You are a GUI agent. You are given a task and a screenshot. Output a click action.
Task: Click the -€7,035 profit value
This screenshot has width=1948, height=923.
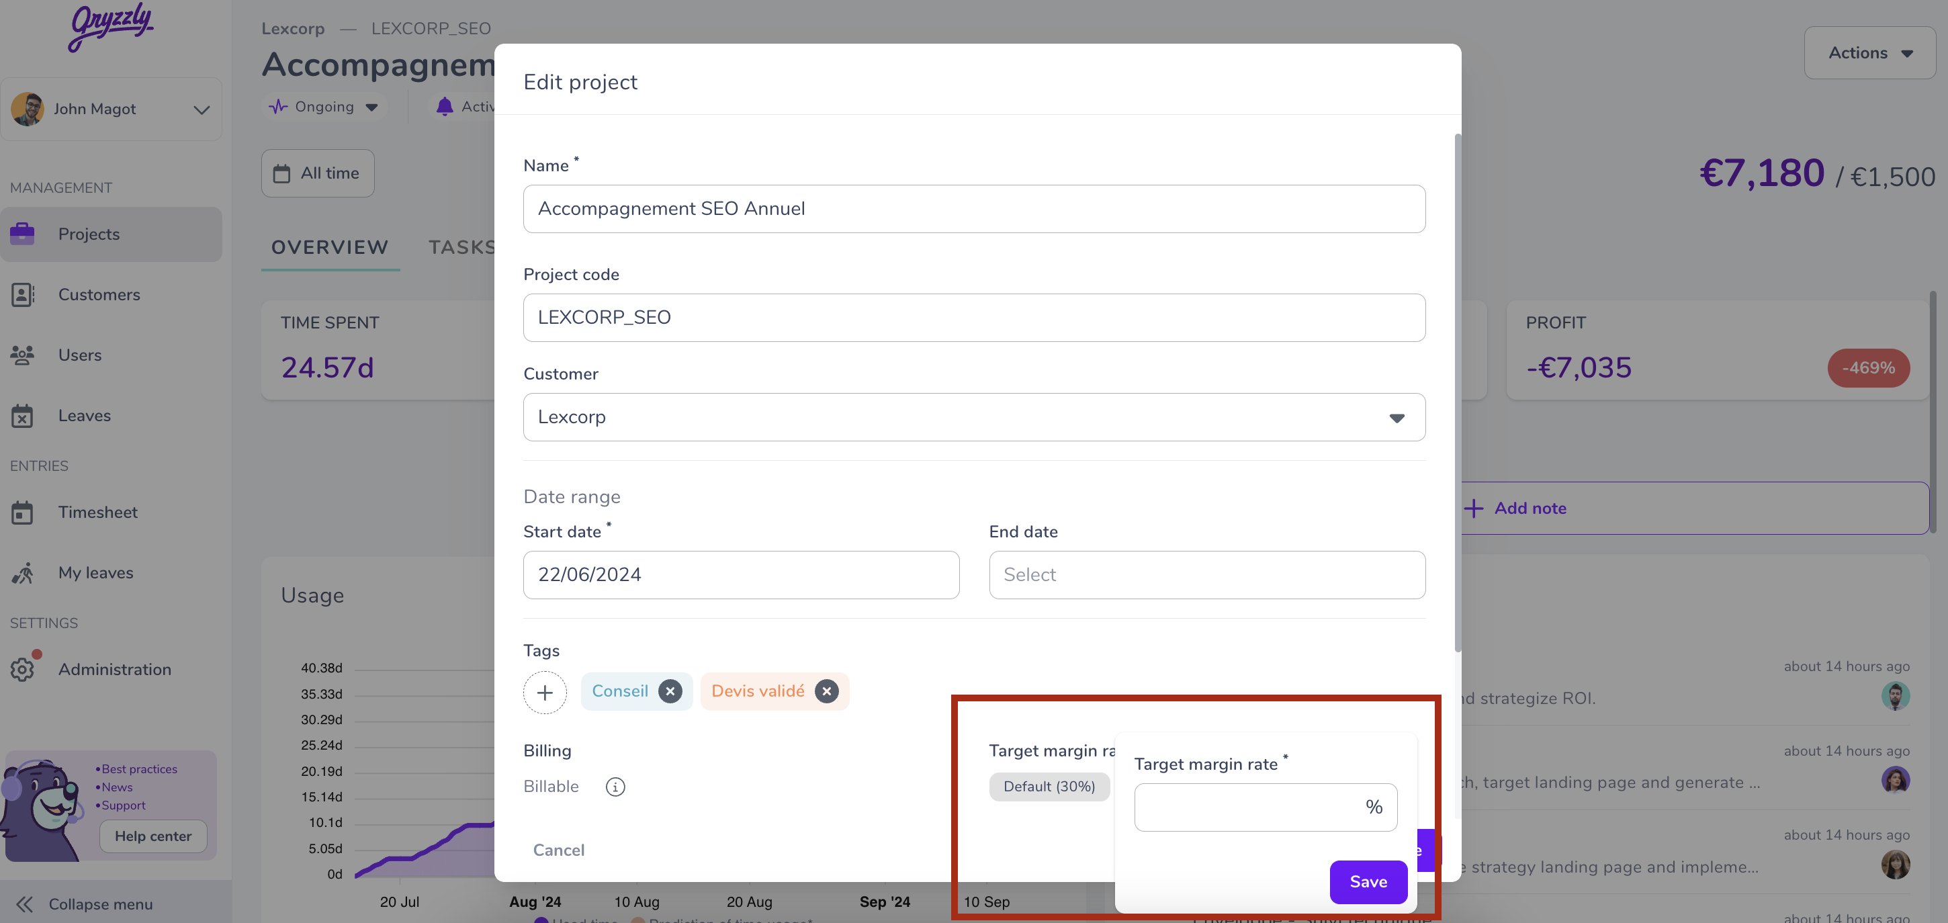click(x=1578, y=368)
